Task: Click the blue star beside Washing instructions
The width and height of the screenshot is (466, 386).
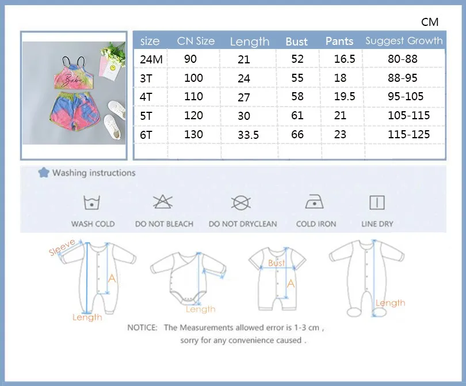Action: point(44,173)
